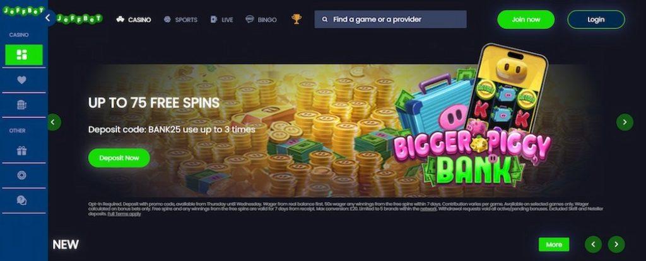
Task: Click the Join now button
Action: (x=526, y=19)
